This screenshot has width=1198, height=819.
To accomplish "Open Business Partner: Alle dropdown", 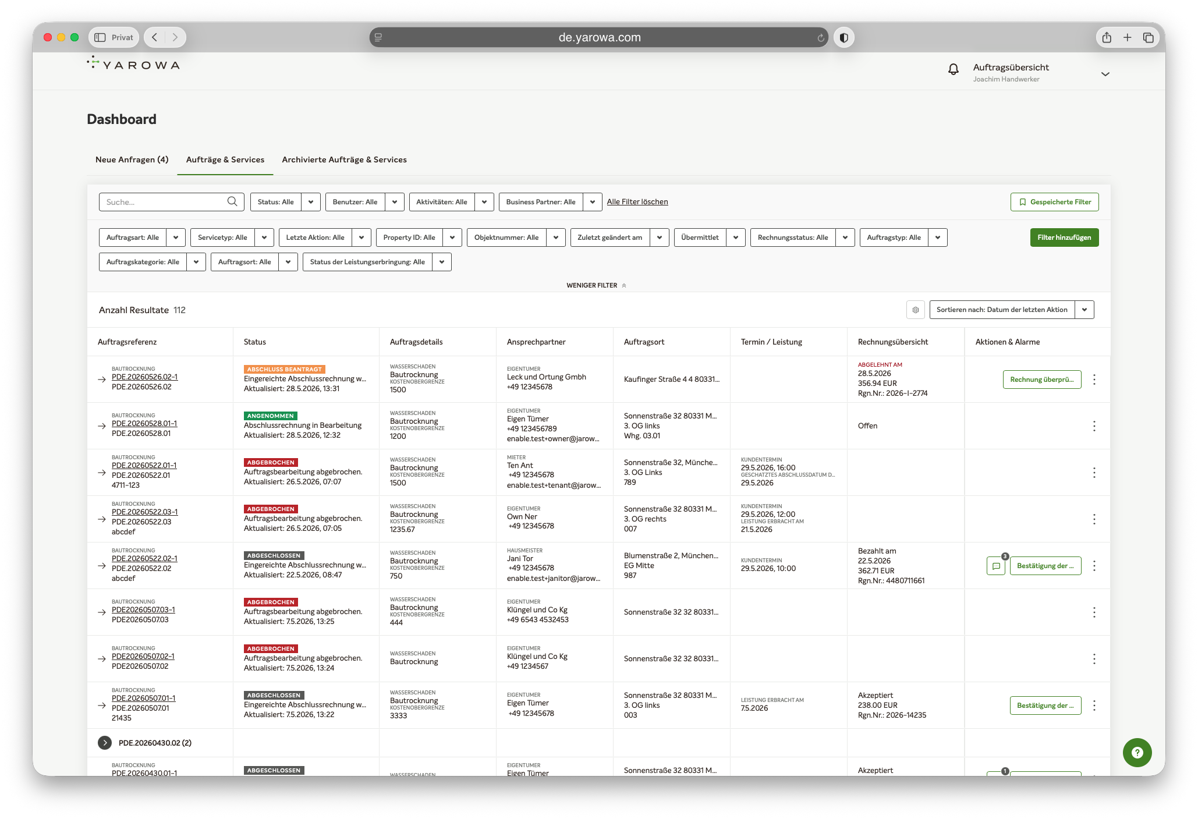I will pyautogui.click(x=550, y=202).
